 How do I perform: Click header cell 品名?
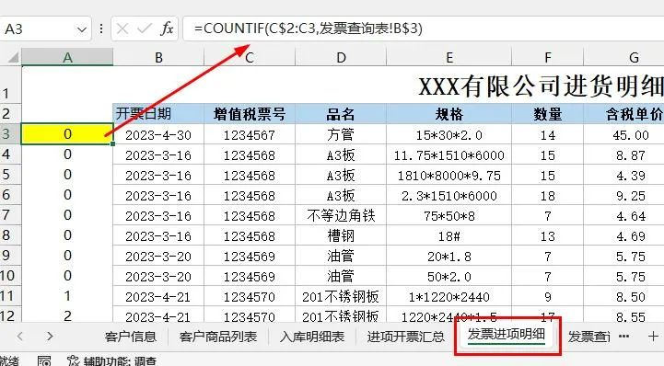point(341,114)
